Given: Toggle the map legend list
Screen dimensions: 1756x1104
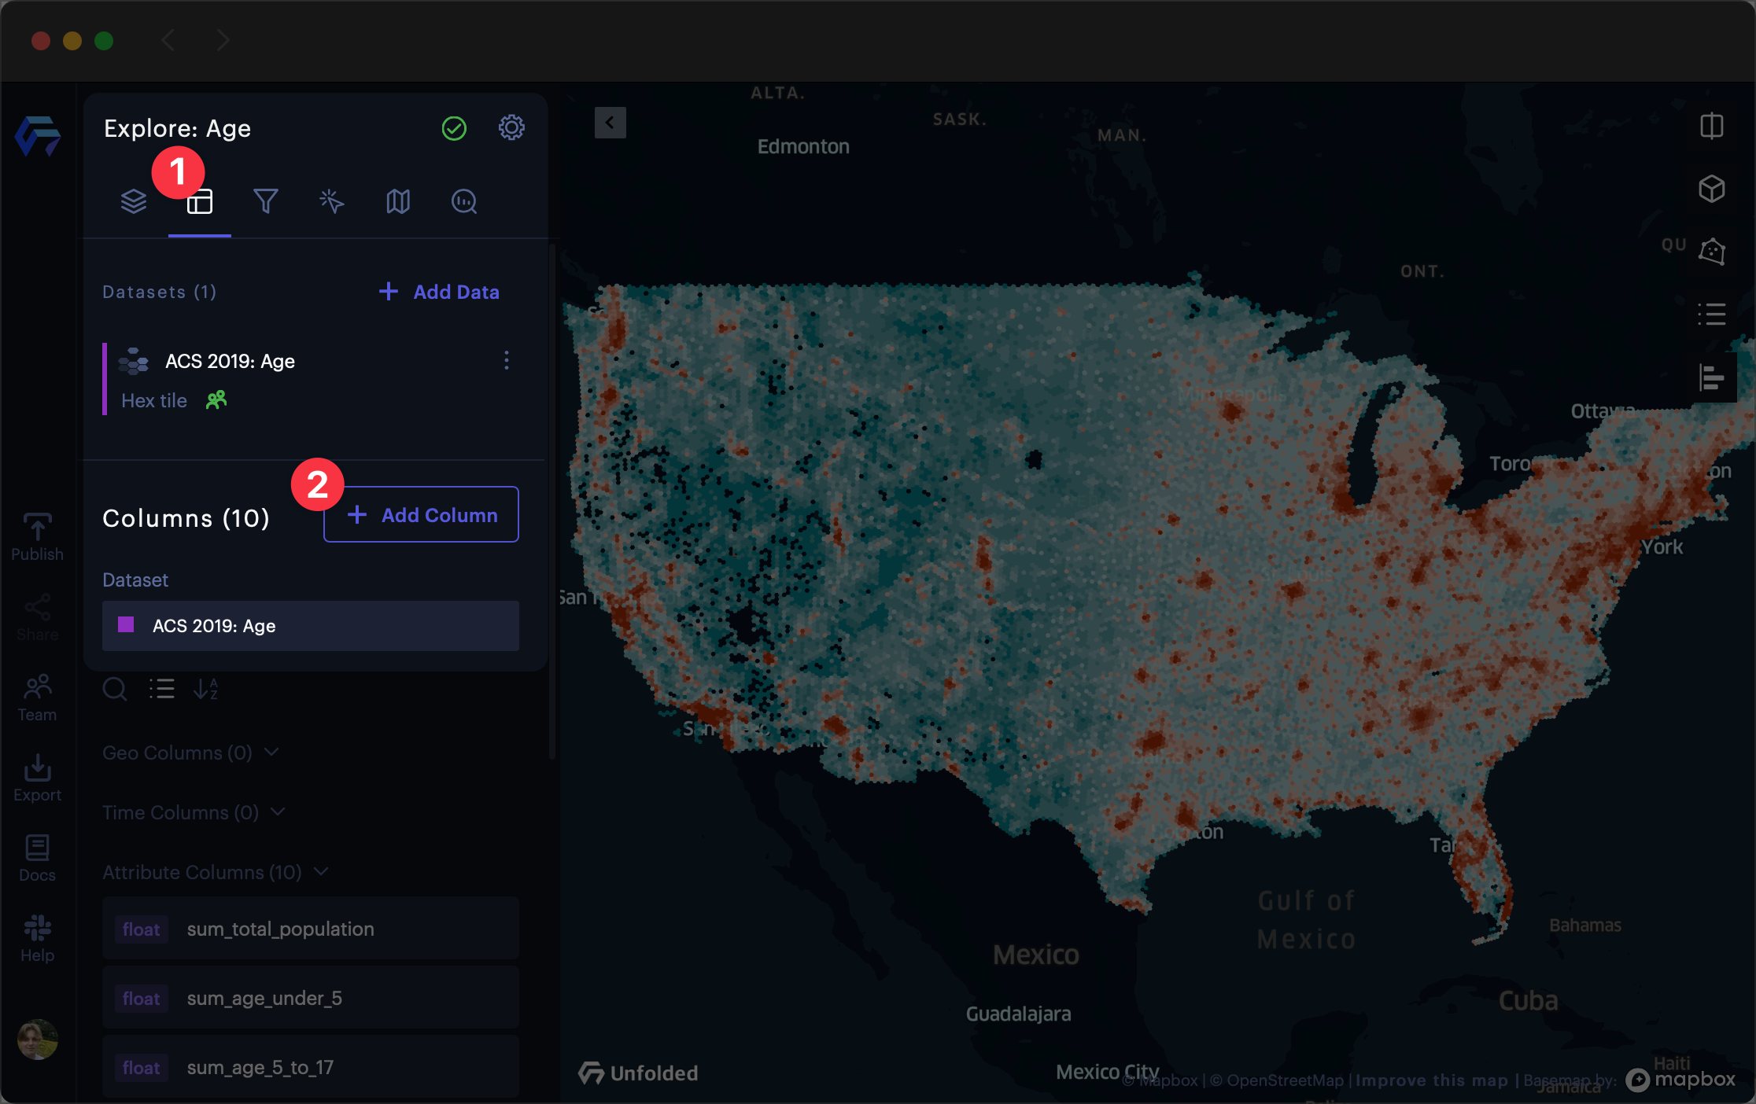Looking at the screenshot, I should [1712, 315].
